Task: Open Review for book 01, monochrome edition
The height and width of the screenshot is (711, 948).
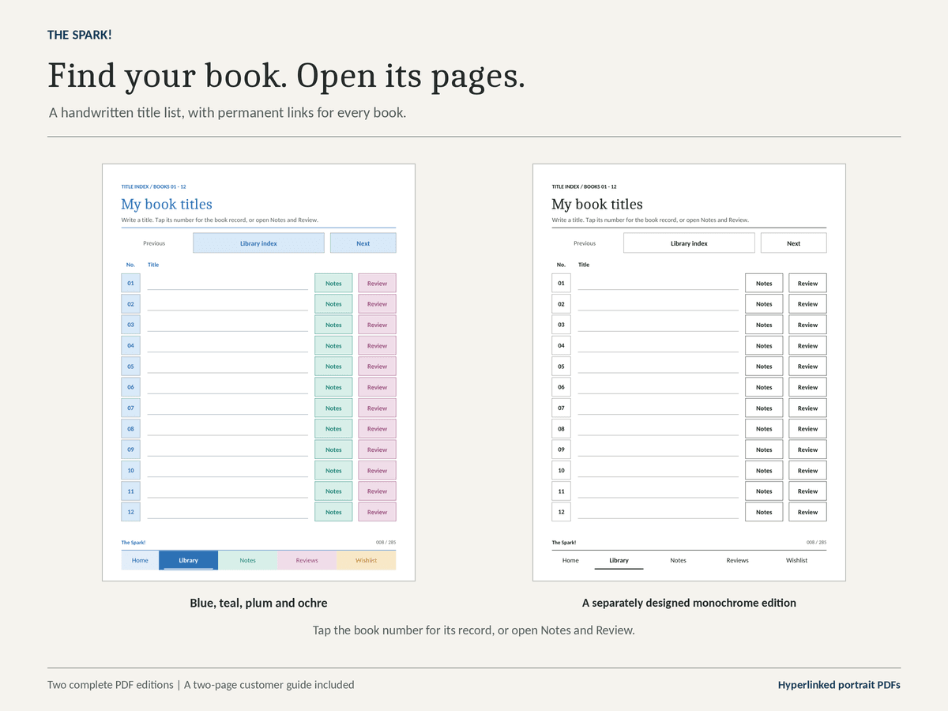Action: (x=807, y=283)
